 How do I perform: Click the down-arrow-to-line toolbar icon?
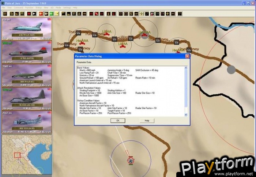point(79,14)
